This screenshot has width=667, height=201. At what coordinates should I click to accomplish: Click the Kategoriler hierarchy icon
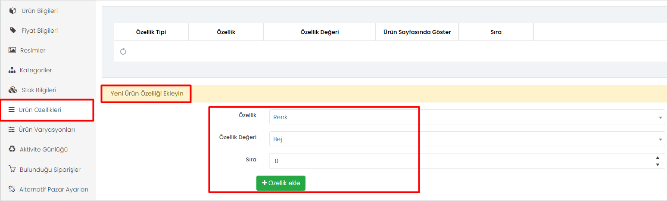point(12,70)
